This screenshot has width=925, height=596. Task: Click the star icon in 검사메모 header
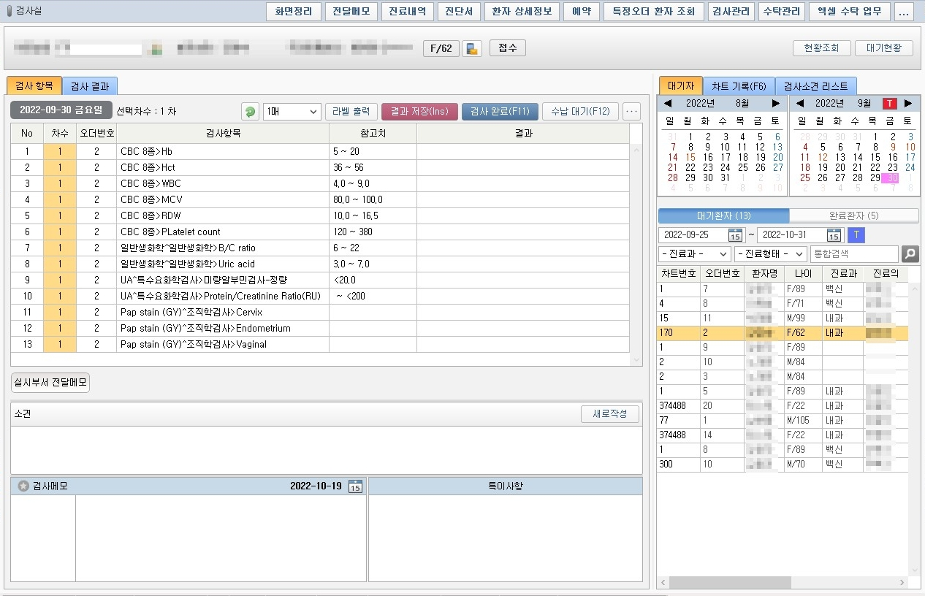(x=23, y=486)
